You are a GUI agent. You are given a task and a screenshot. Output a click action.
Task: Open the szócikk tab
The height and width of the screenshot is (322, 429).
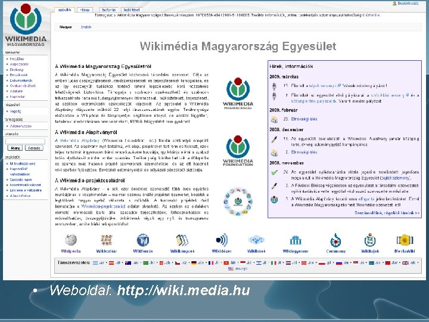tap(65, 10)
